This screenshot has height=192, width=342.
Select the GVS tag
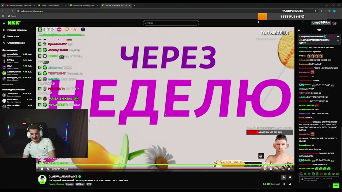[89, 184]
